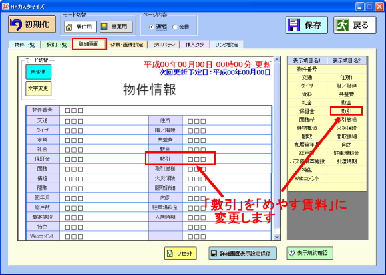Screen dimensions: 386x275
Task: Click the preview scrollbar down arrow
Action: click(x=277, y=237)
